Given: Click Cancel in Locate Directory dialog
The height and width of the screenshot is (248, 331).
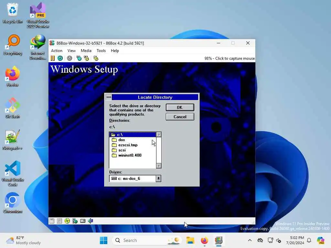Looking at the screenshot, I should point(180,117).
